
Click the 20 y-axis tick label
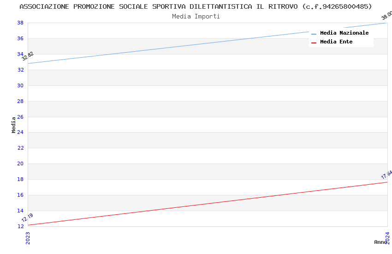point(20,164)
